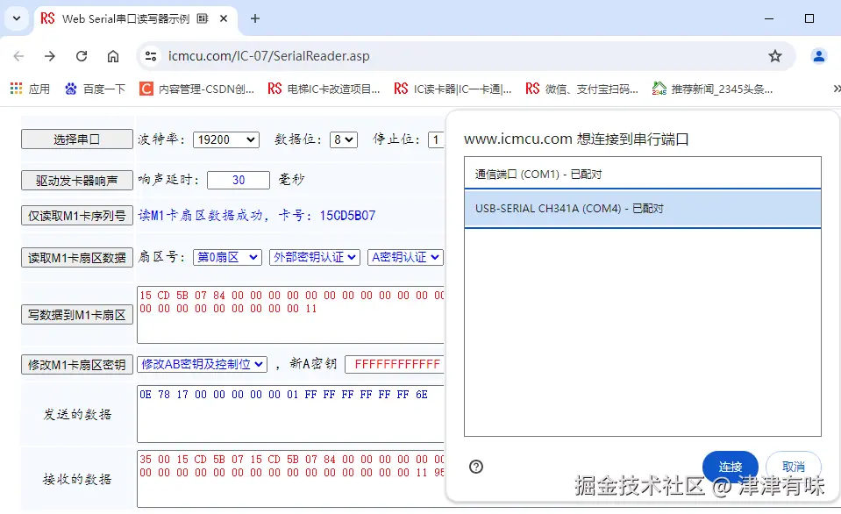Click the beep delay field showing 30
The width and height of the screenshot is (841, 514).
point(239,181)
